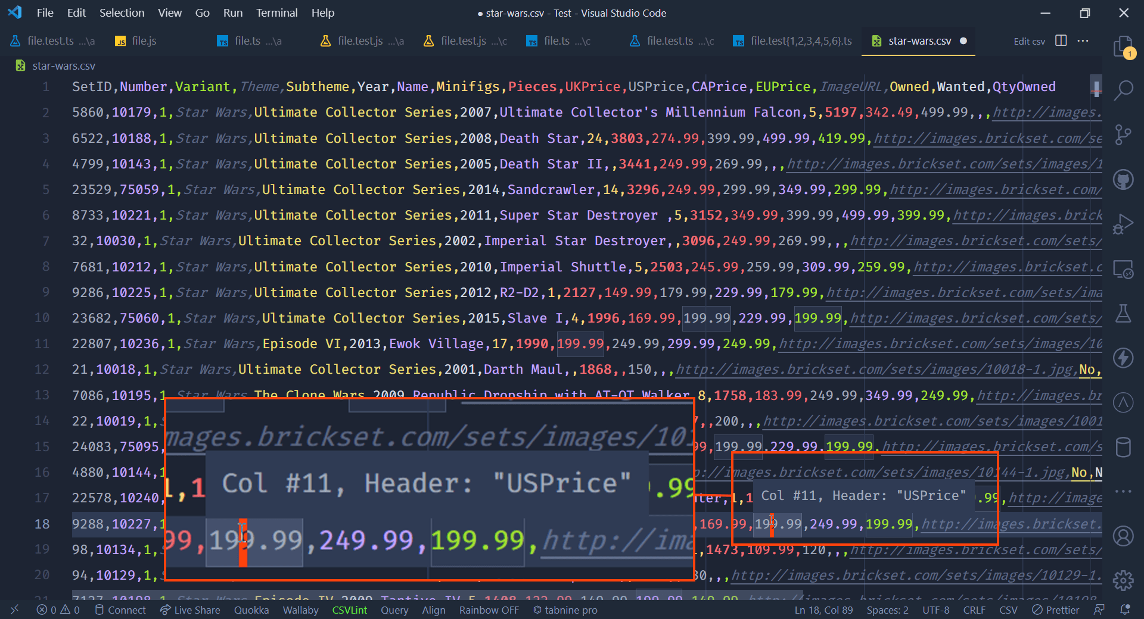Show additional activity bar views
Screen dimensions: 1144x619
point(1123,492)
